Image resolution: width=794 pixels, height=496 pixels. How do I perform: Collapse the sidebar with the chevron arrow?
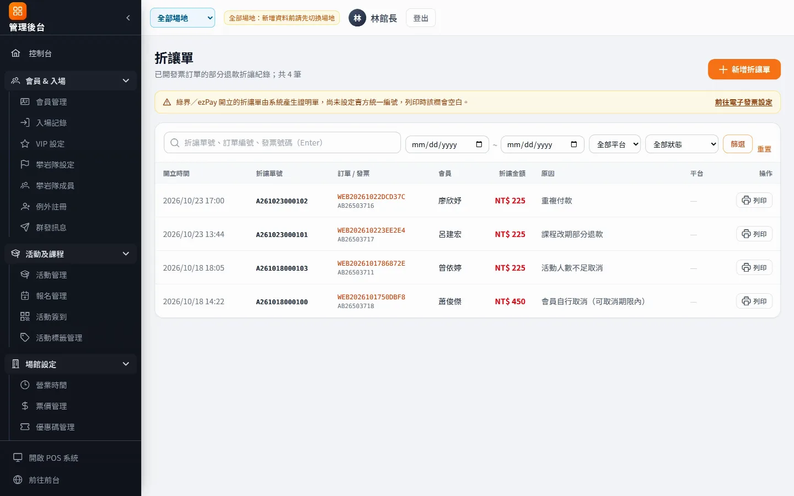point(128,18)
